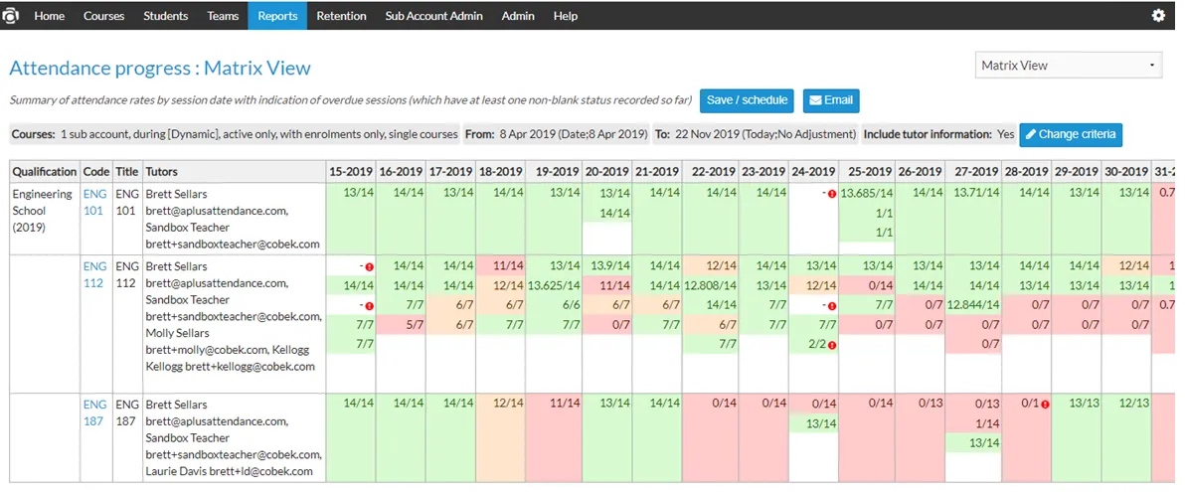Open the Courses menu

(103, 15)
